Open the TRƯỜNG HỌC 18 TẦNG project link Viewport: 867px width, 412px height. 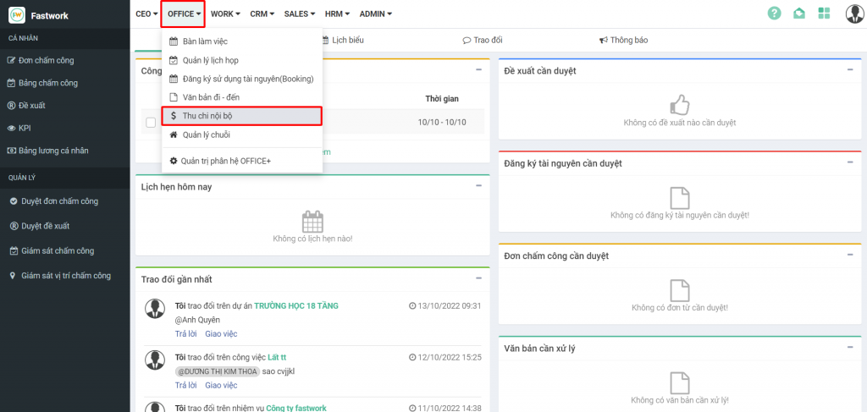[x=295, y=305]
